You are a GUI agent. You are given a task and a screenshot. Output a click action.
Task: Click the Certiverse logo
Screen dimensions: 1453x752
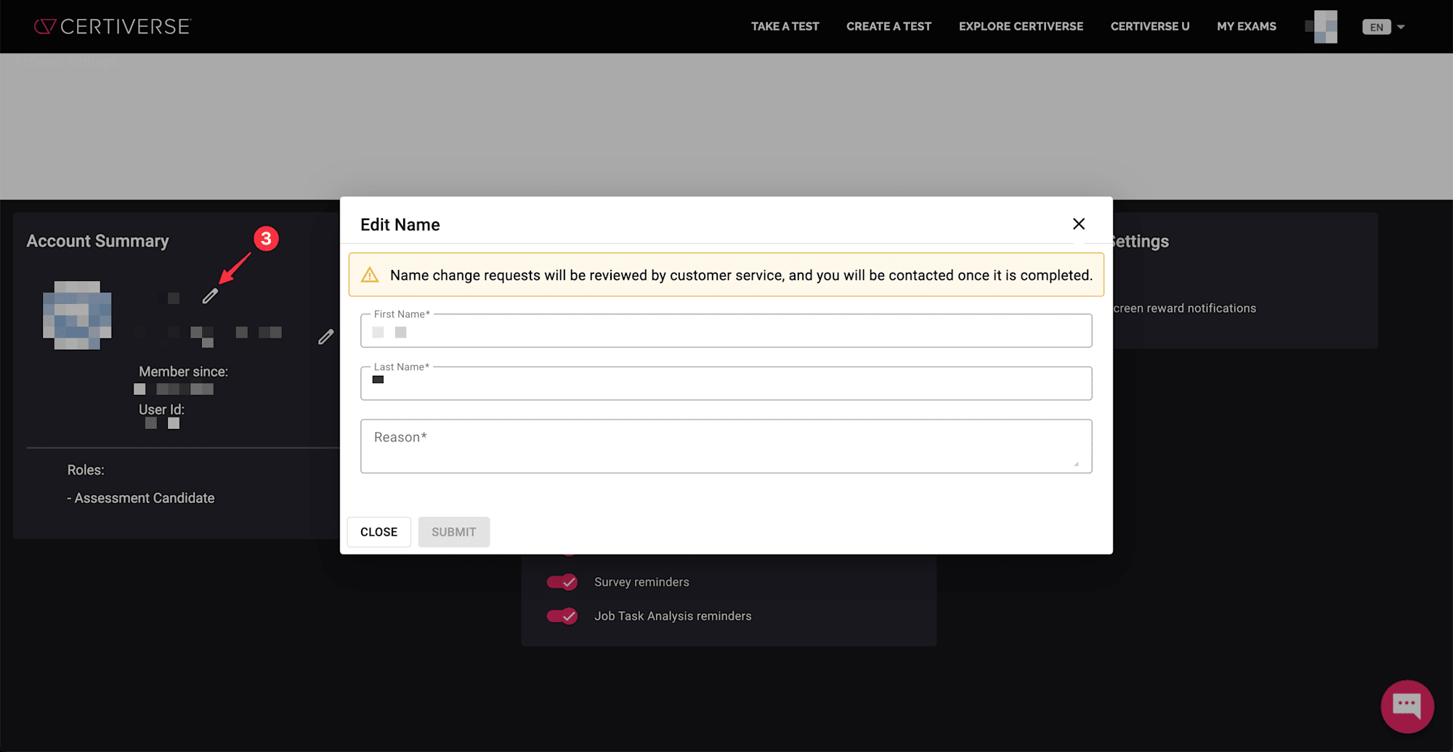point(112,26)
